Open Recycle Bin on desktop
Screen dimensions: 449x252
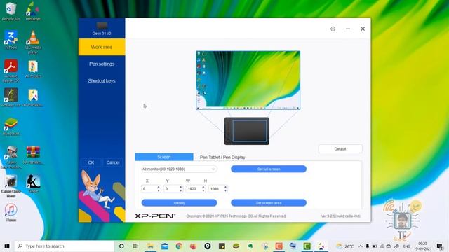pyautogui.click(x=11, y=11)
